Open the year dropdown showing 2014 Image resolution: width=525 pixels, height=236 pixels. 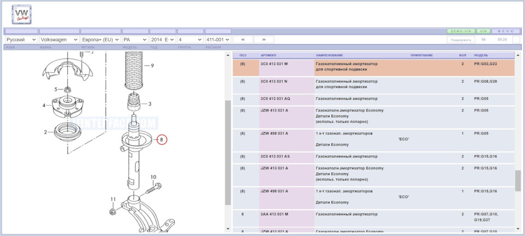(163, 39)
